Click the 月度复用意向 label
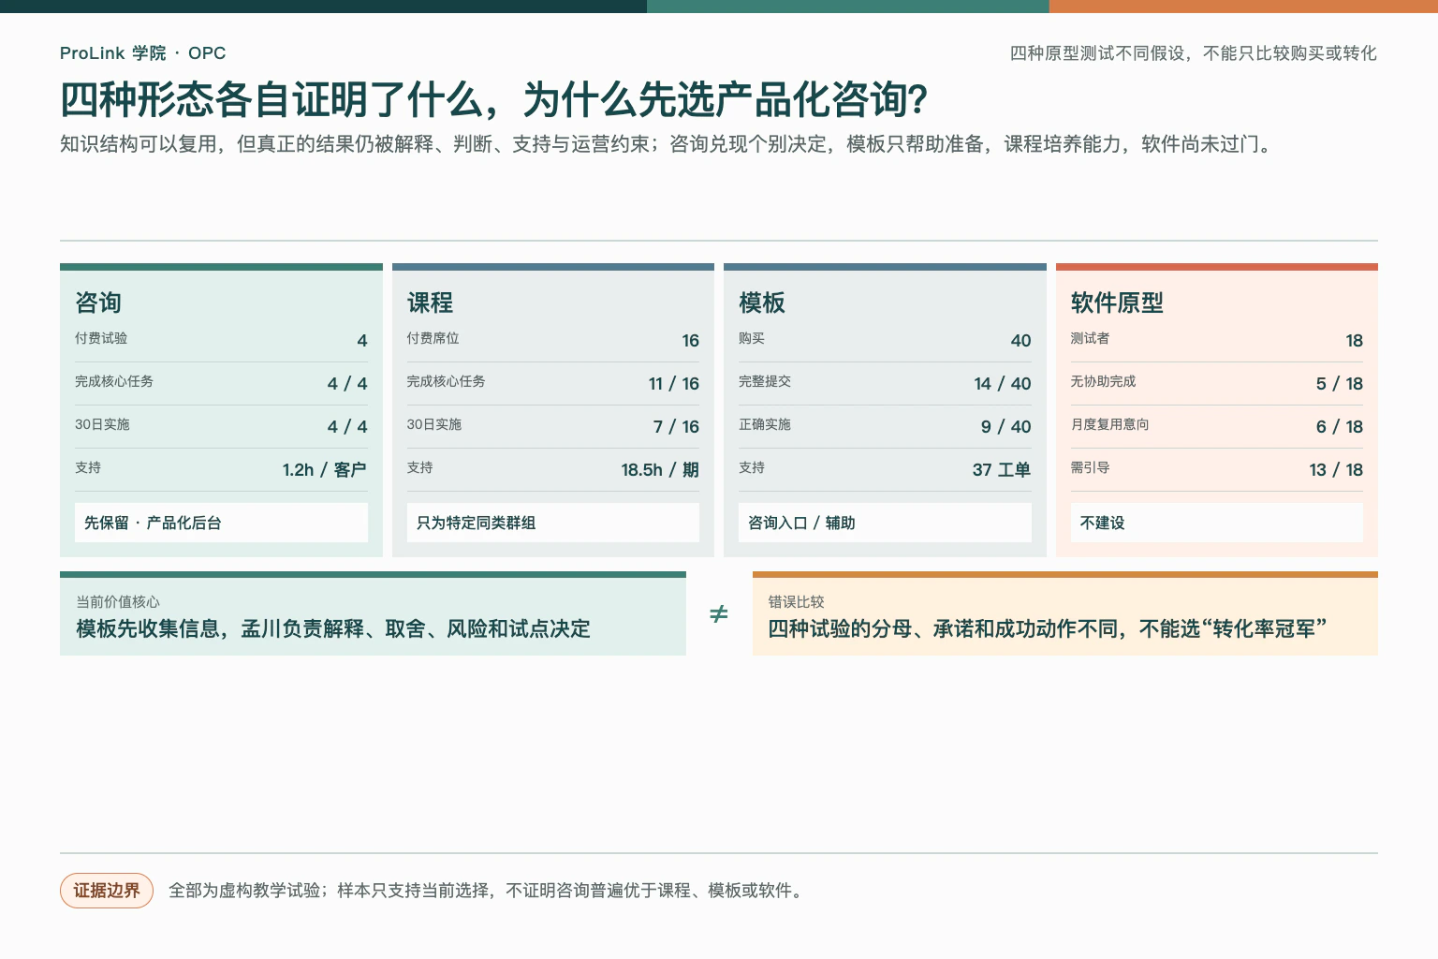The image size is (1438, 959). [x=1110, y=424]
